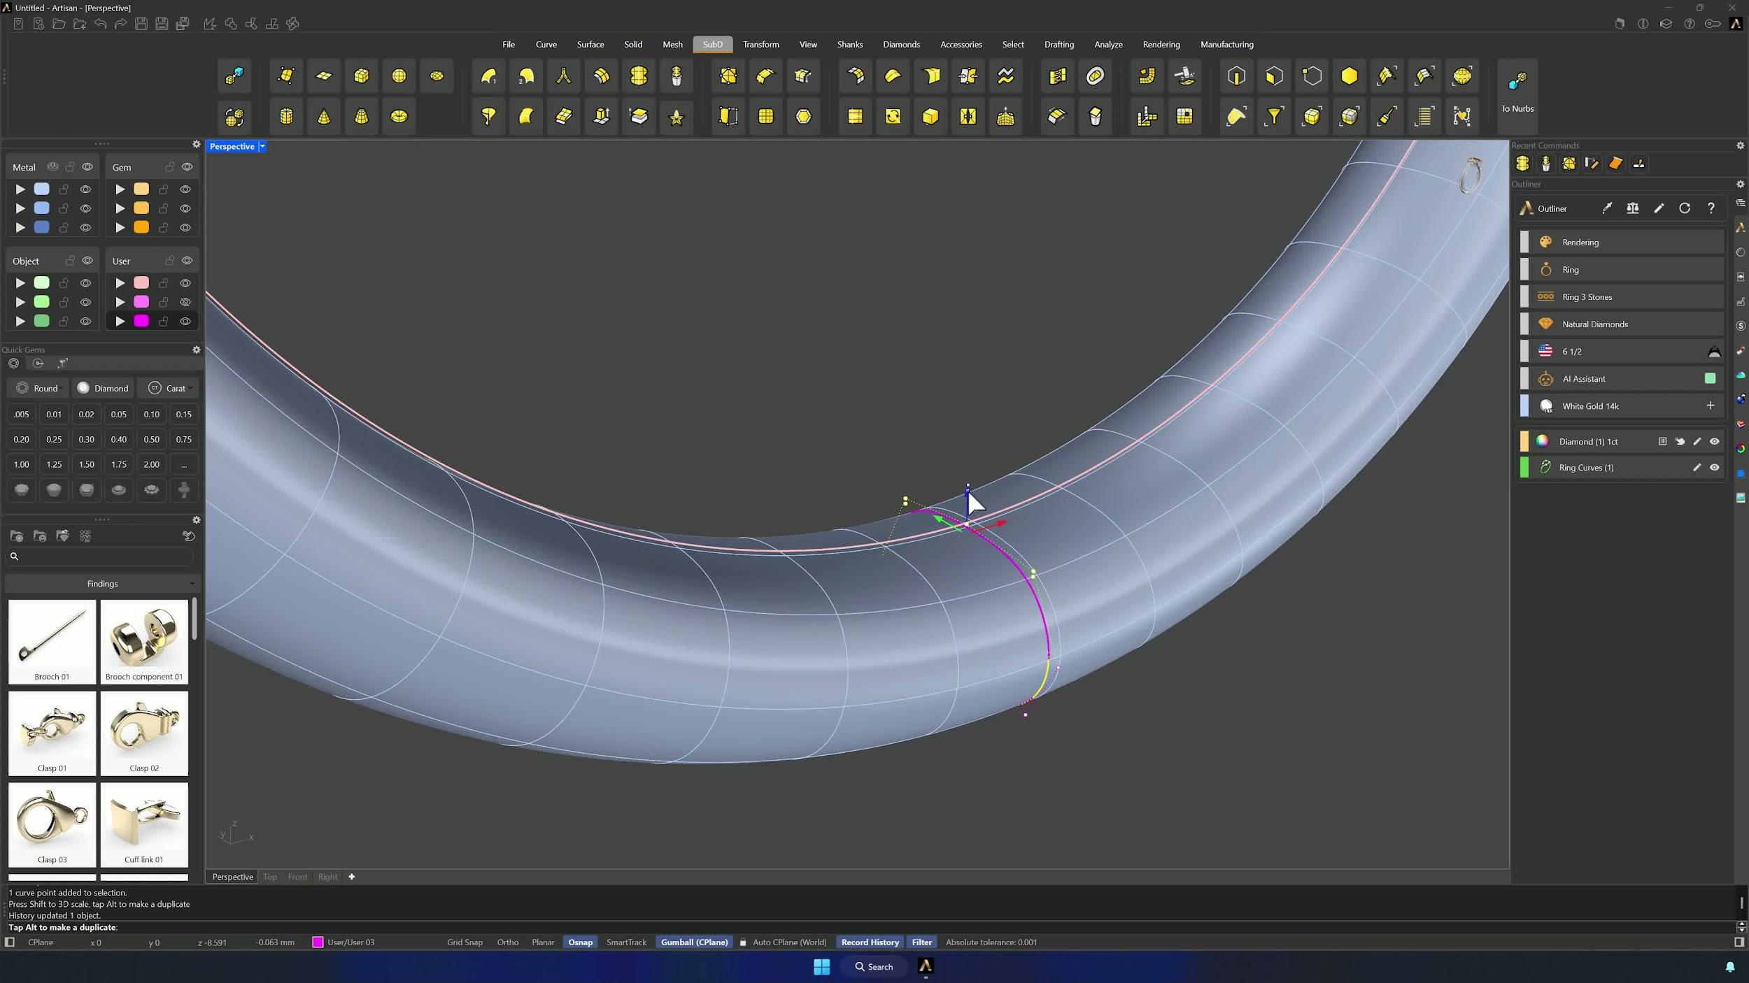Click the To Nurbs conversion icon
Image resolution: width=1749 pixels, height=983 pixels.
(1517, 82)
